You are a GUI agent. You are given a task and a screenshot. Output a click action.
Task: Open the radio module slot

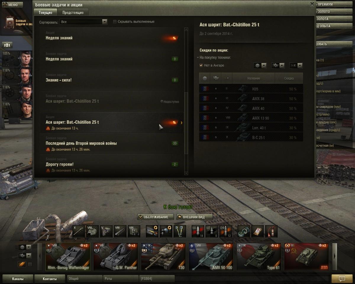pos(134,231)
